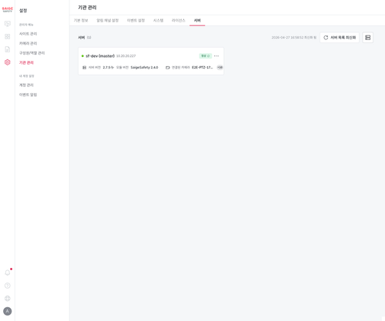This screenshot has width=385, height=321.
Task: Refresh the server list button
Action: point(340,38)
